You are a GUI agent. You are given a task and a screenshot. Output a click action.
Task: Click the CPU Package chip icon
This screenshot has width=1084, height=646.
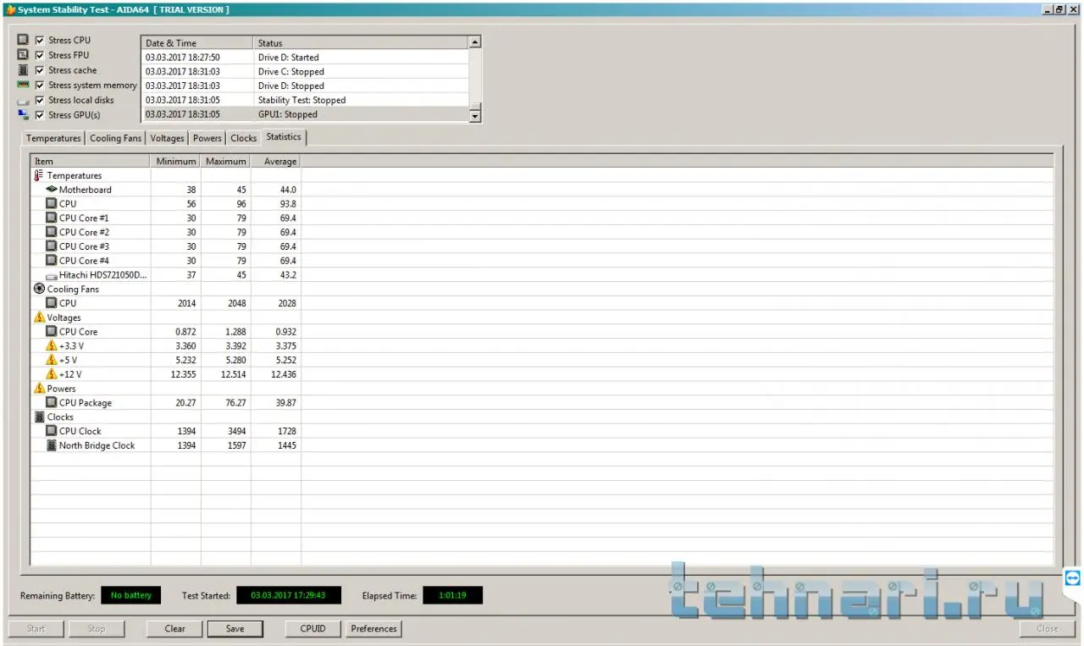click(x=52, y=403)
